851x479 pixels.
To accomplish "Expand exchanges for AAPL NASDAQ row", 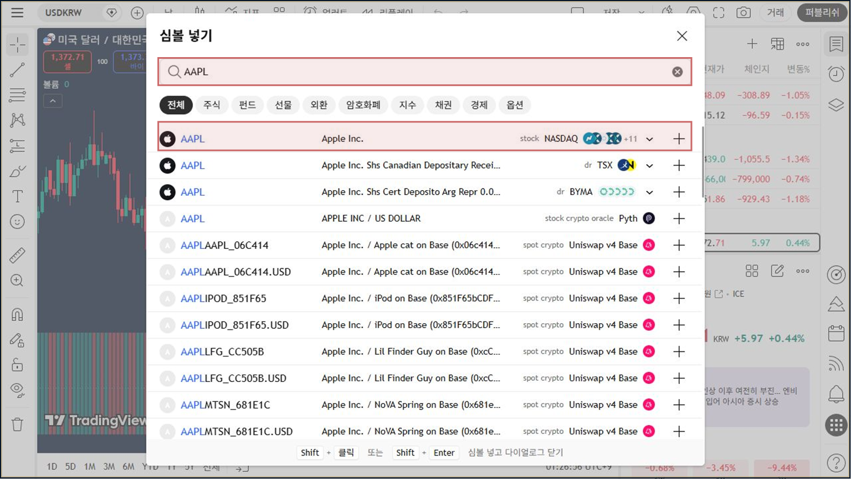I will pyautogui.click(x=649, y=139).
